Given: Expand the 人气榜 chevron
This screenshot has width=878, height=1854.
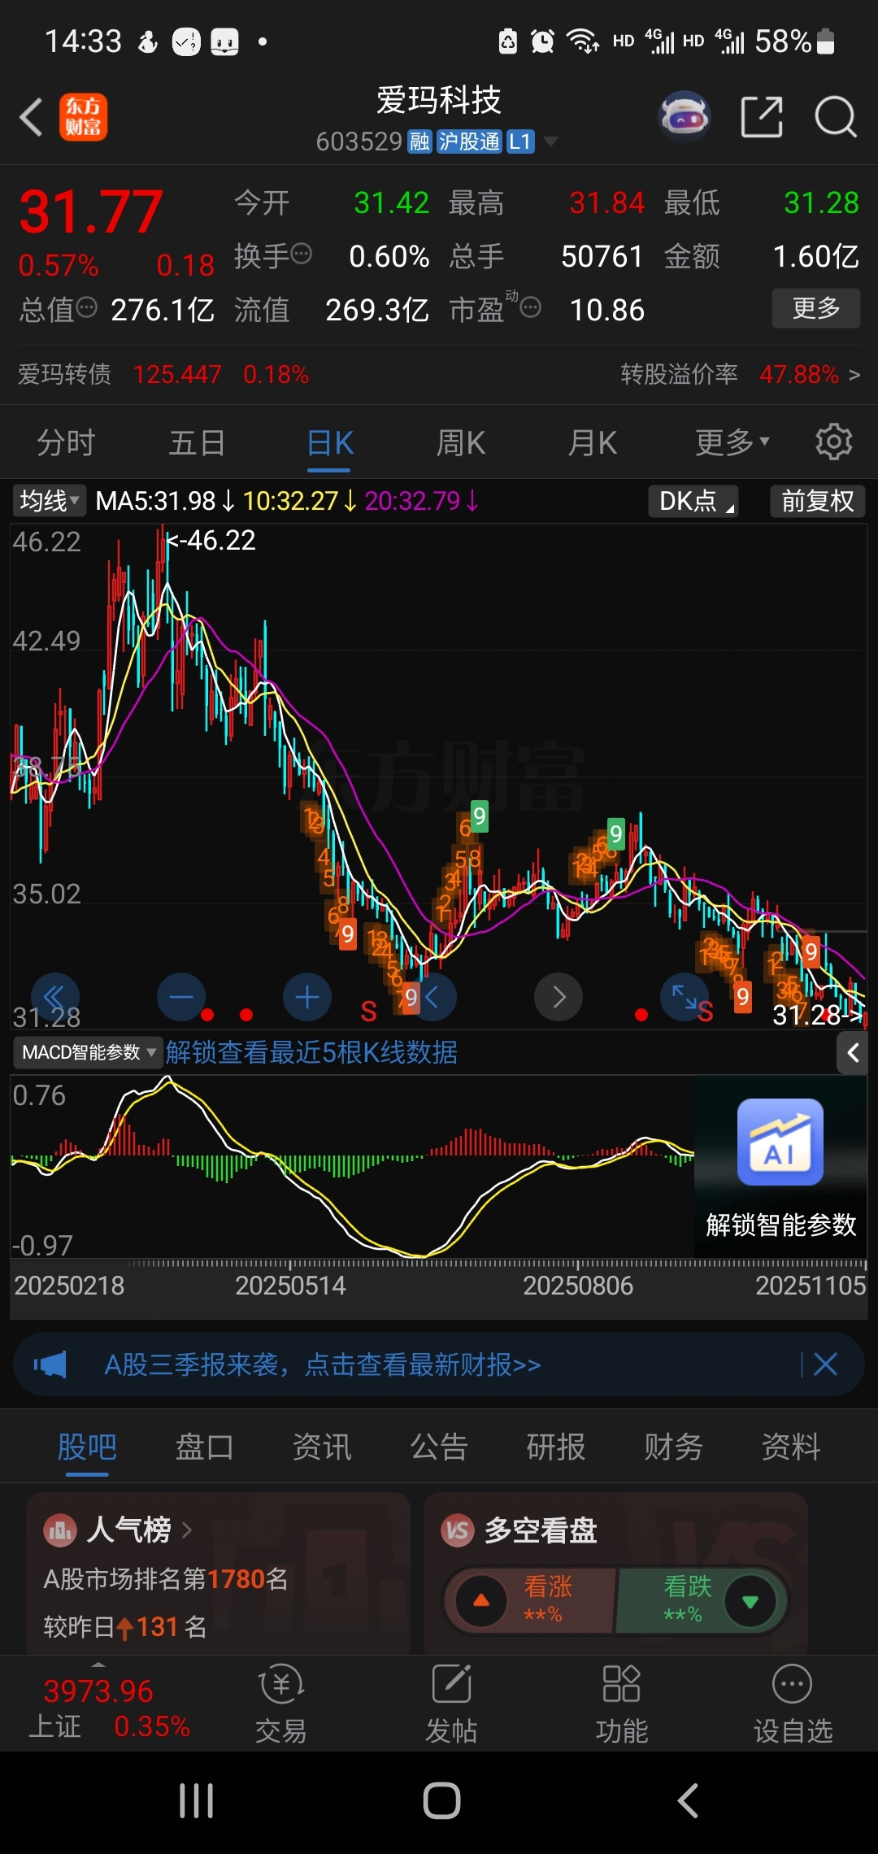Looking at the screenshot, I should pos(187,1530).
